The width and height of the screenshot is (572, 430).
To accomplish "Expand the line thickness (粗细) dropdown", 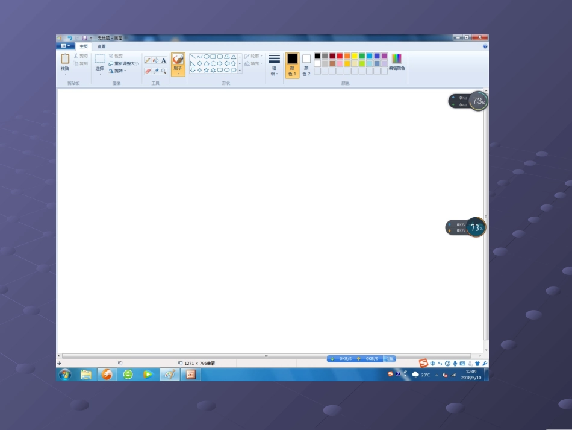I will [x=275, y=64].
